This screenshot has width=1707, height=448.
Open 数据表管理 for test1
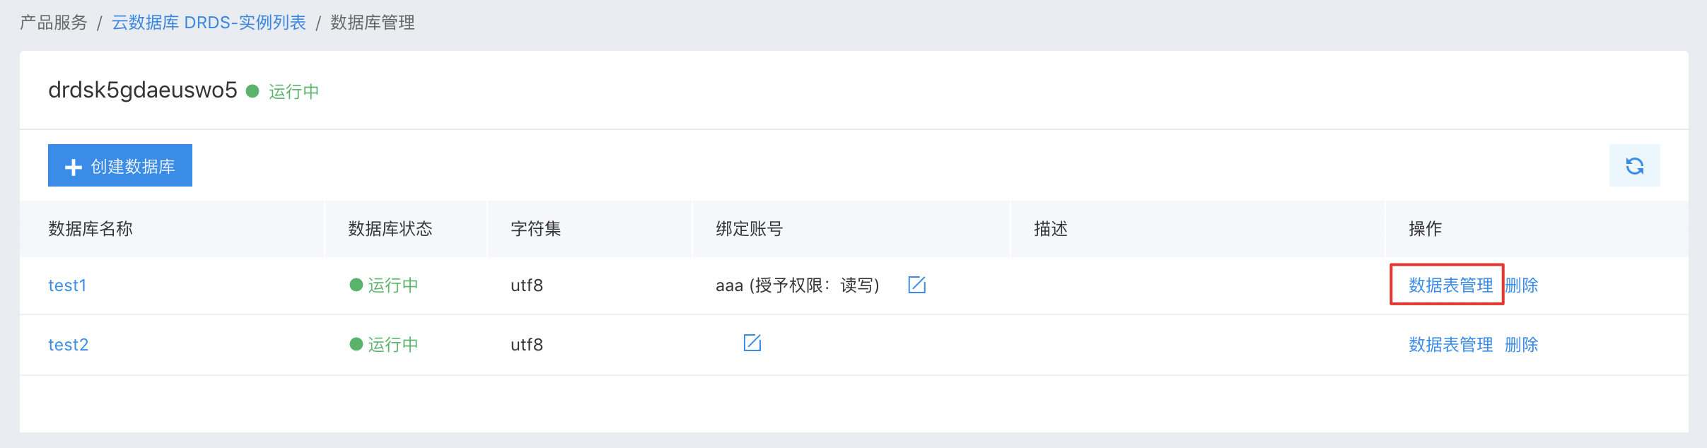click(x=1450, y=285)
